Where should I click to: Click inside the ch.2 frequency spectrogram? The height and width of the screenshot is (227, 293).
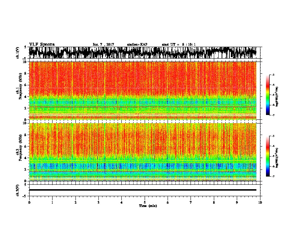point(143,152)
